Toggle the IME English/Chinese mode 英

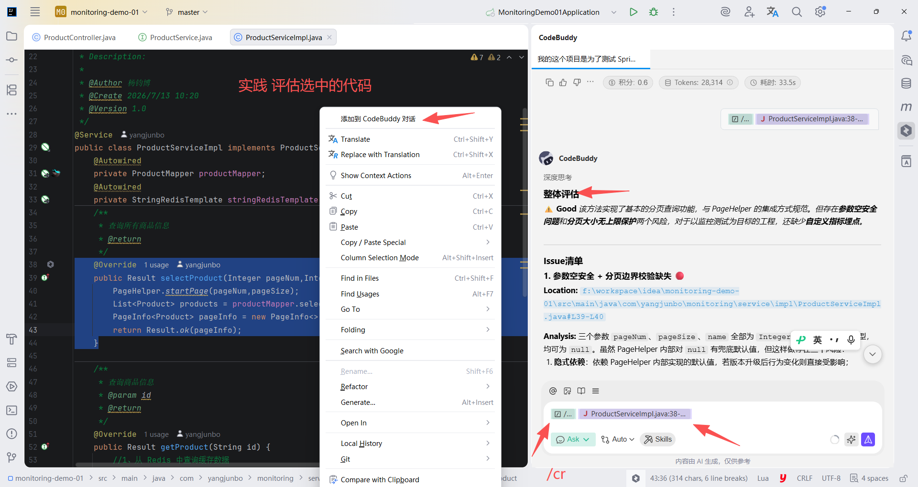point(818,339)
